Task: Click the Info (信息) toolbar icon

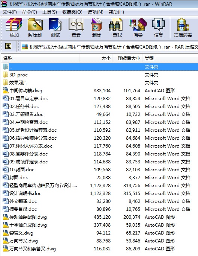Action: [159, 27]
